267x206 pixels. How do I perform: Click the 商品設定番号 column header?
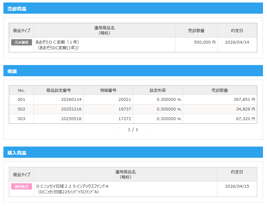click(x=58, y=90)
